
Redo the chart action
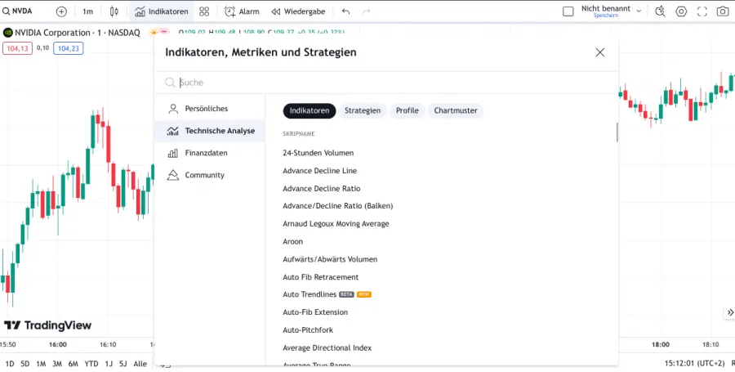(367, 11)
